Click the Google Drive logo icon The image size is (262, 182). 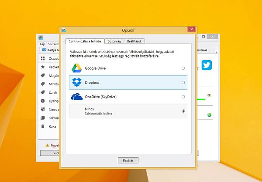pos(77,68)
